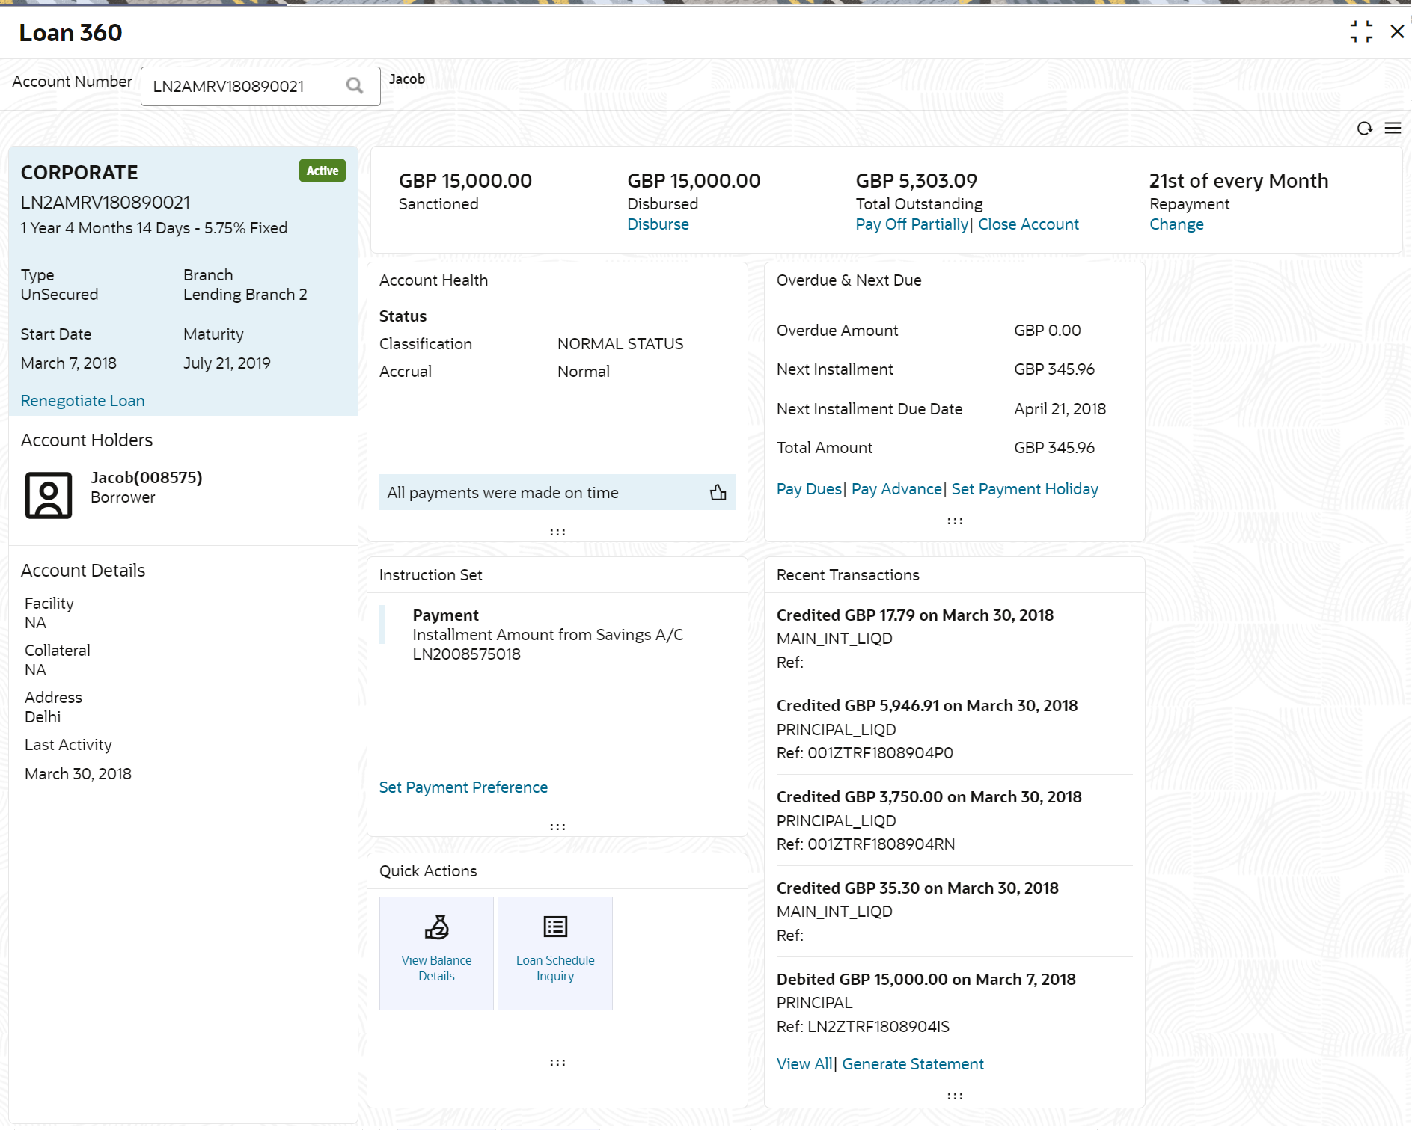1412x1130 pixels.
Task: Click the thumbs-up icon in Account Health
Action: (x=718, y=492)
